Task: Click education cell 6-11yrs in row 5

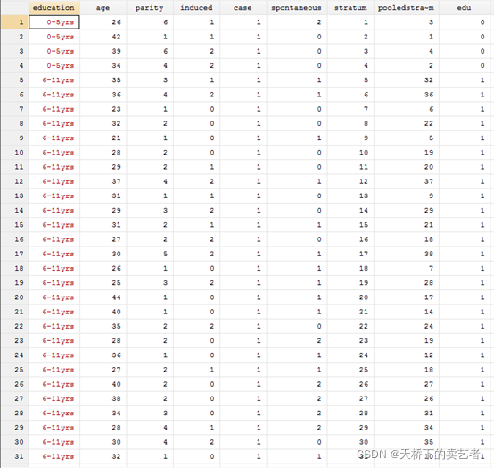Action: [54, 79]
